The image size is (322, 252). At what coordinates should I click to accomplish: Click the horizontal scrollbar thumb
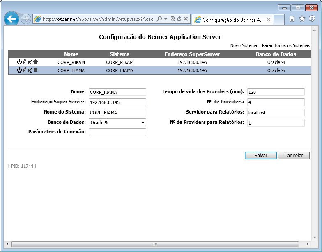click(x=155, y=244)
